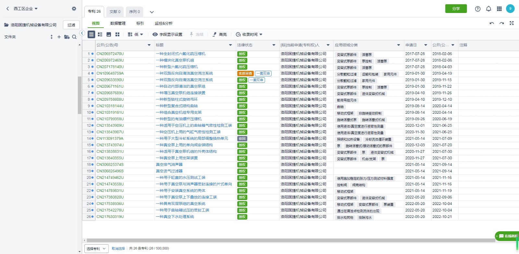Open the apps grid icon
This screenshot has width=519, height=254.
tap(499, 9)
